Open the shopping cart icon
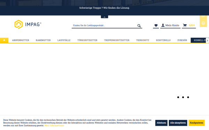 coord(185,25)
